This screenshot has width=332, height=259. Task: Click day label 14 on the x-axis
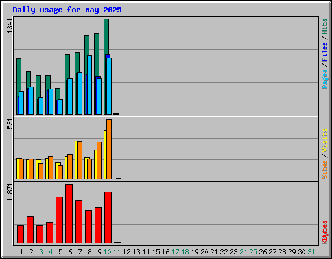146,252
